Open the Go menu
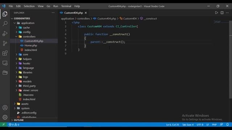This screenshot has height=130, width=232. 48,6
